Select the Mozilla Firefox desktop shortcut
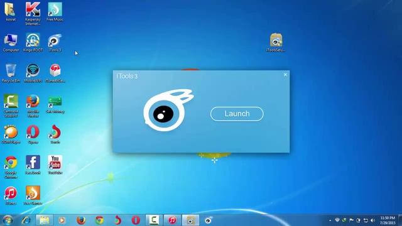This screenshot has width=402, height=226. coord(33,106)
